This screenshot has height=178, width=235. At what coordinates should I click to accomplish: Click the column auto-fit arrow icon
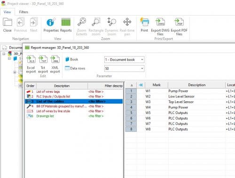pyautogui.click(x=141, y=85)
